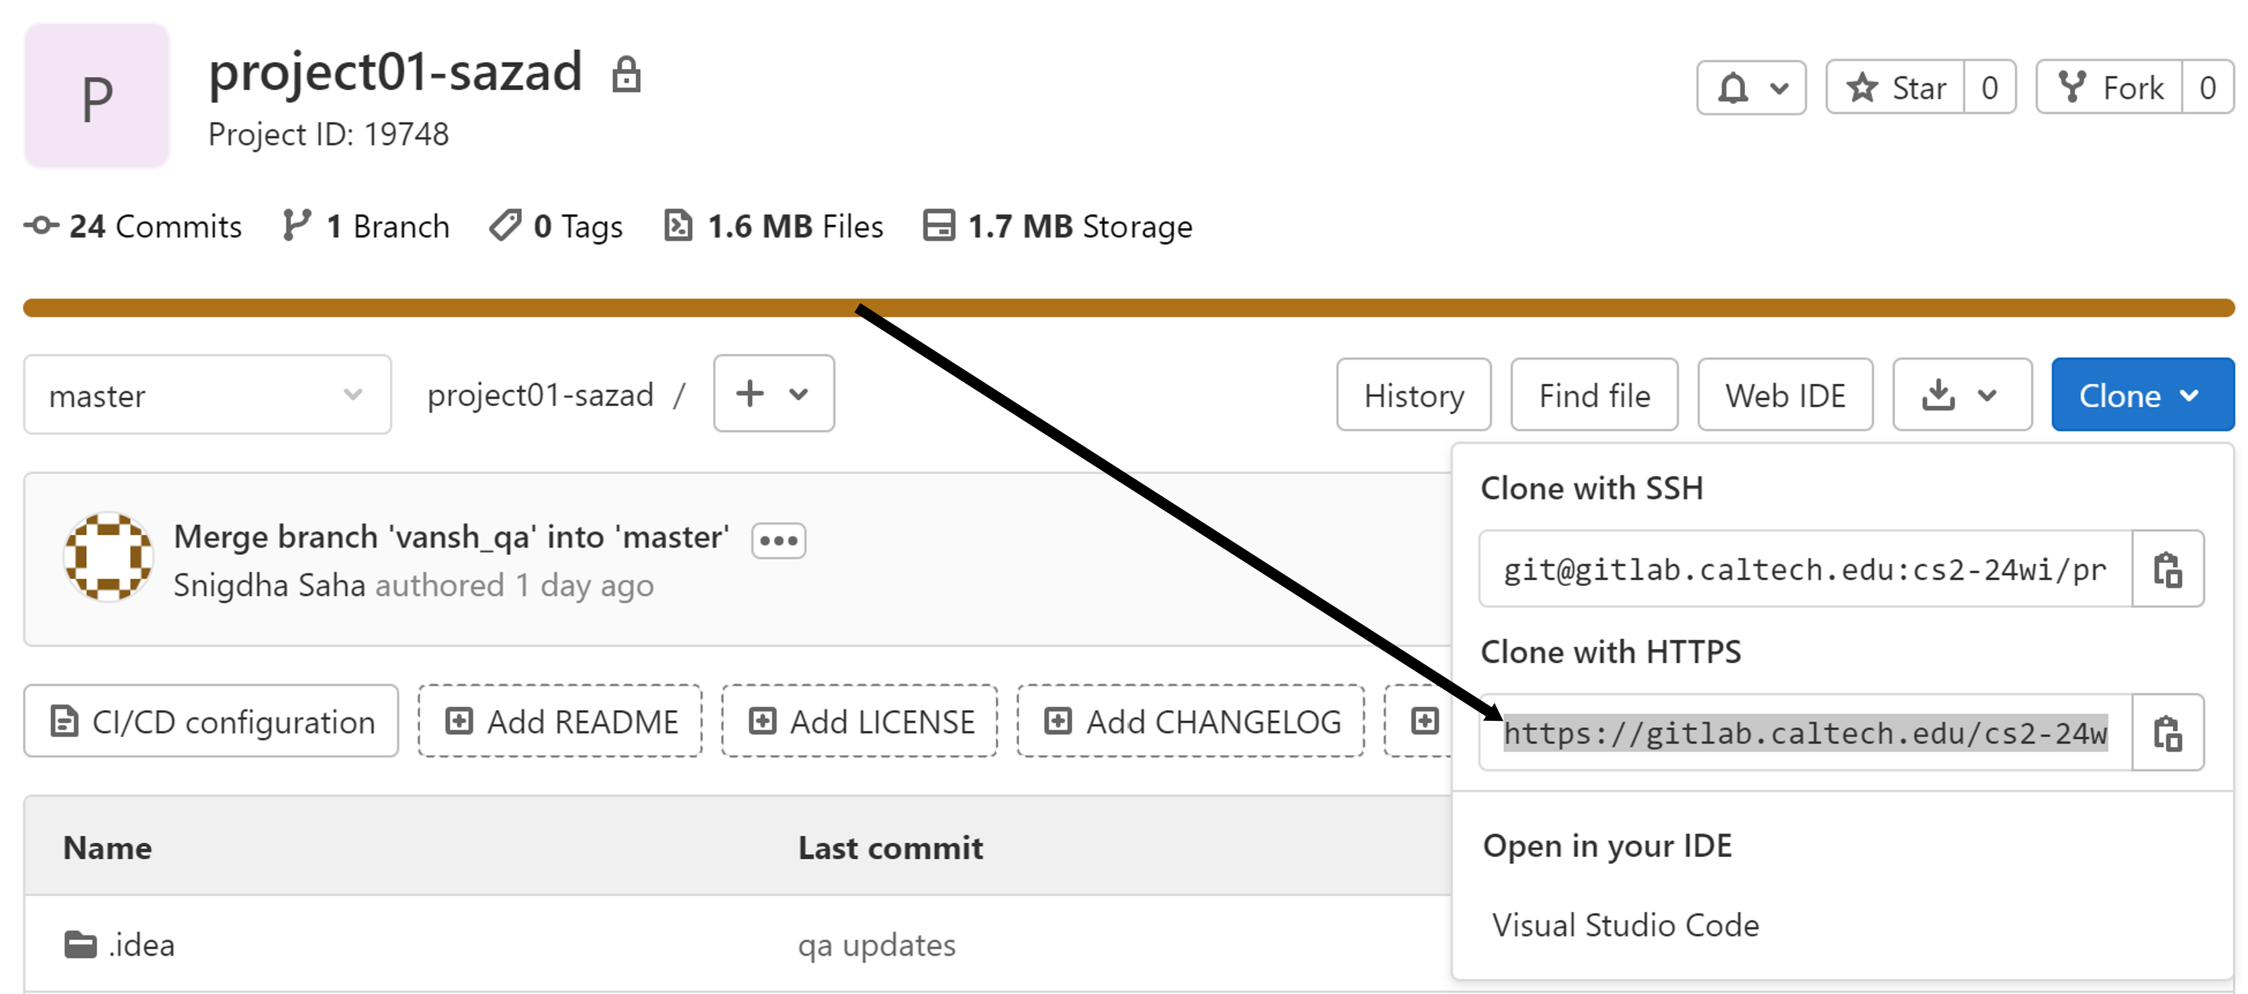
Task: Expand the source code download options
Action: pos(1962,394)
